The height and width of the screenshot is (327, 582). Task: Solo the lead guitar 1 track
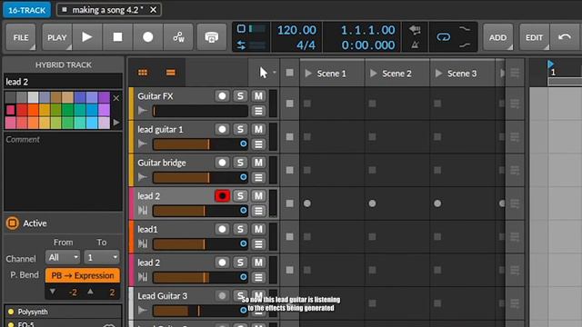[240, 129]
